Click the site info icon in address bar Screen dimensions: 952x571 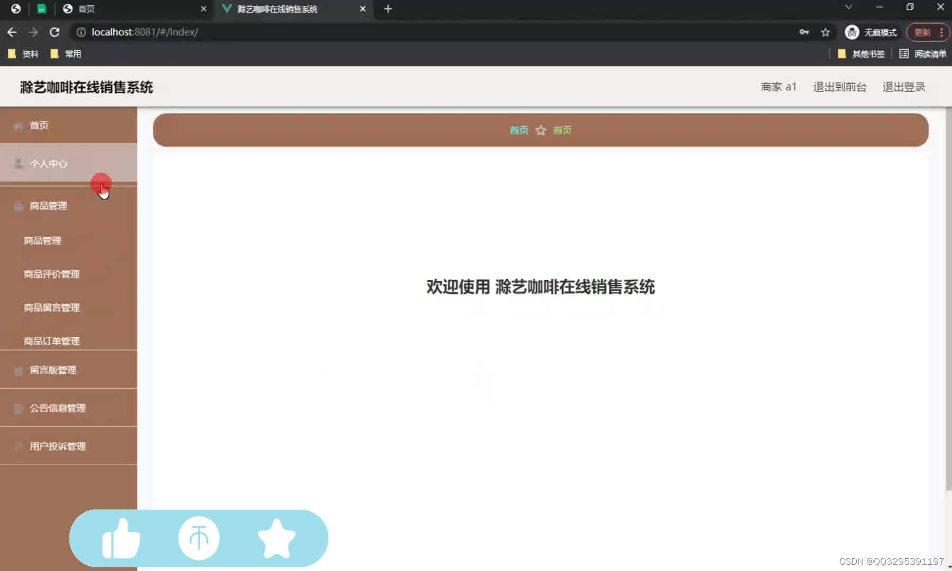(x=81, y=32)
